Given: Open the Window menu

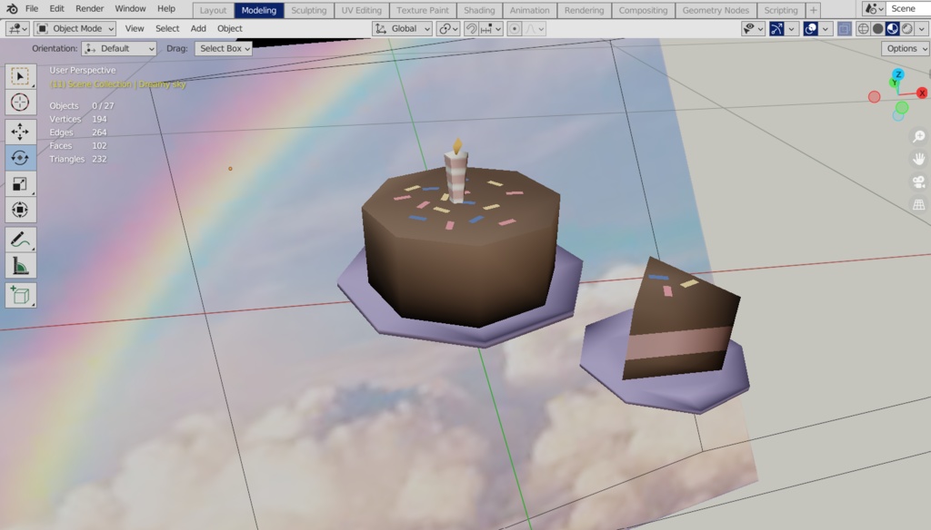Looking at the screenshot, I should (130, 9).
